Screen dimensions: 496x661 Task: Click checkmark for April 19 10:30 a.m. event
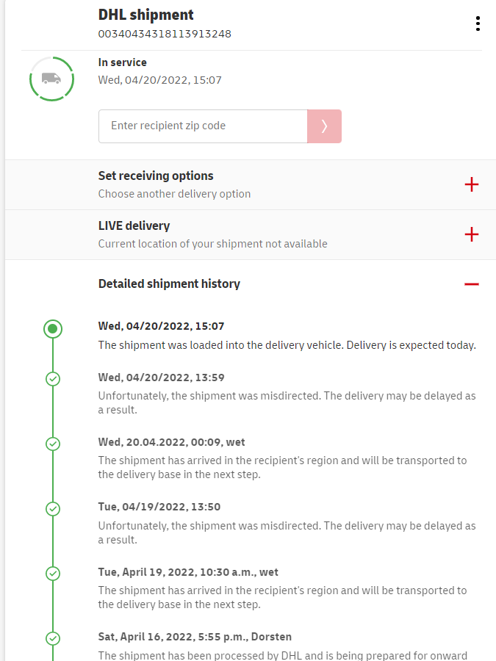(52, 573)
